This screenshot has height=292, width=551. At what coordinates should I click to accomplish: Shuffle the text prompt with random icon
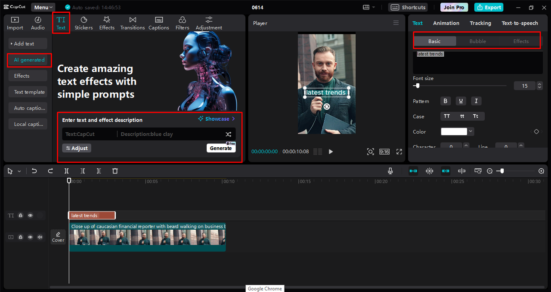tap(229, 134)
